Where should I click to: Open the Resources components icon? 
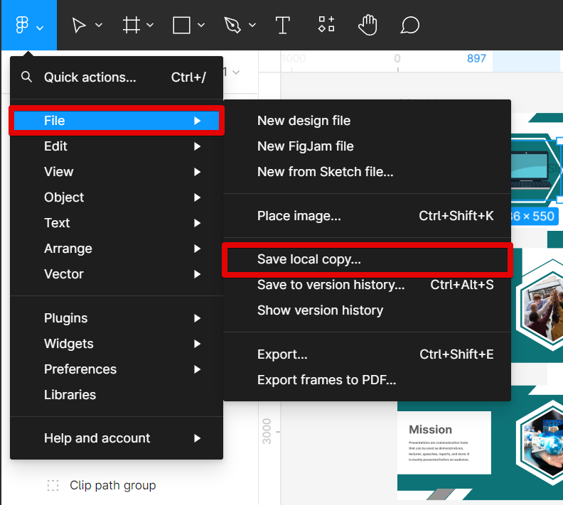[x=326, y=25]
